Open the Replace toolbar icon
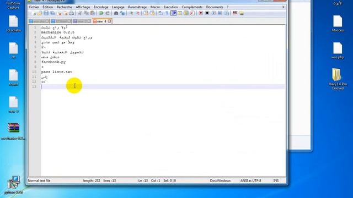Image resolution: width=353 pixels, height=198 pixels. coord(122,13)
